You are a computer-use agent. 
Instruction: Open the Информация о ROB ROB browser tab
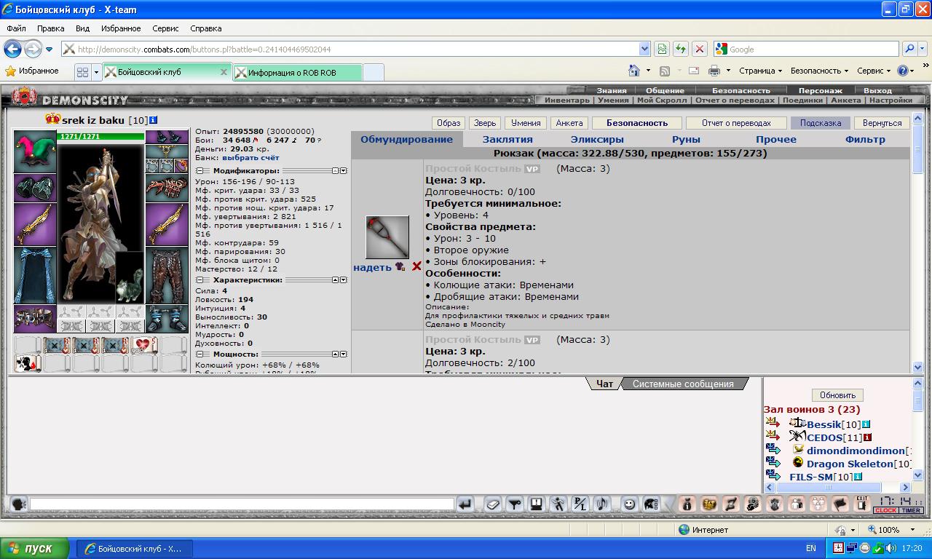point(297,73)
